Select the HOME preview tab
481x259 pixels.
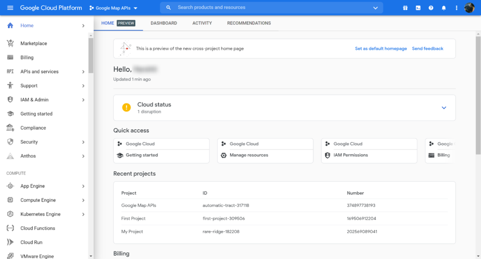tap(118, 23)
